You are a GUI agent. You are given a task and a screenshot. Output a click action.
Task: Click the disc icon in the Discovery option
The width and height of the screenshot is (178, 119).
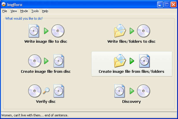[x=144, y=91]
